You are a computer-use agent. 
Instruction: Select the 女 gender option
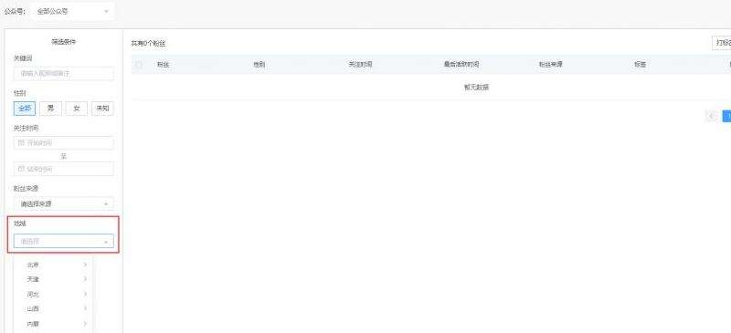(77, 109)
